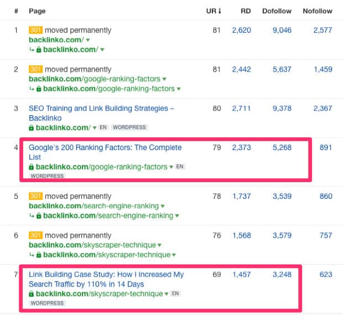Open row 4 URL google-ranking-factors

(101, 167)
